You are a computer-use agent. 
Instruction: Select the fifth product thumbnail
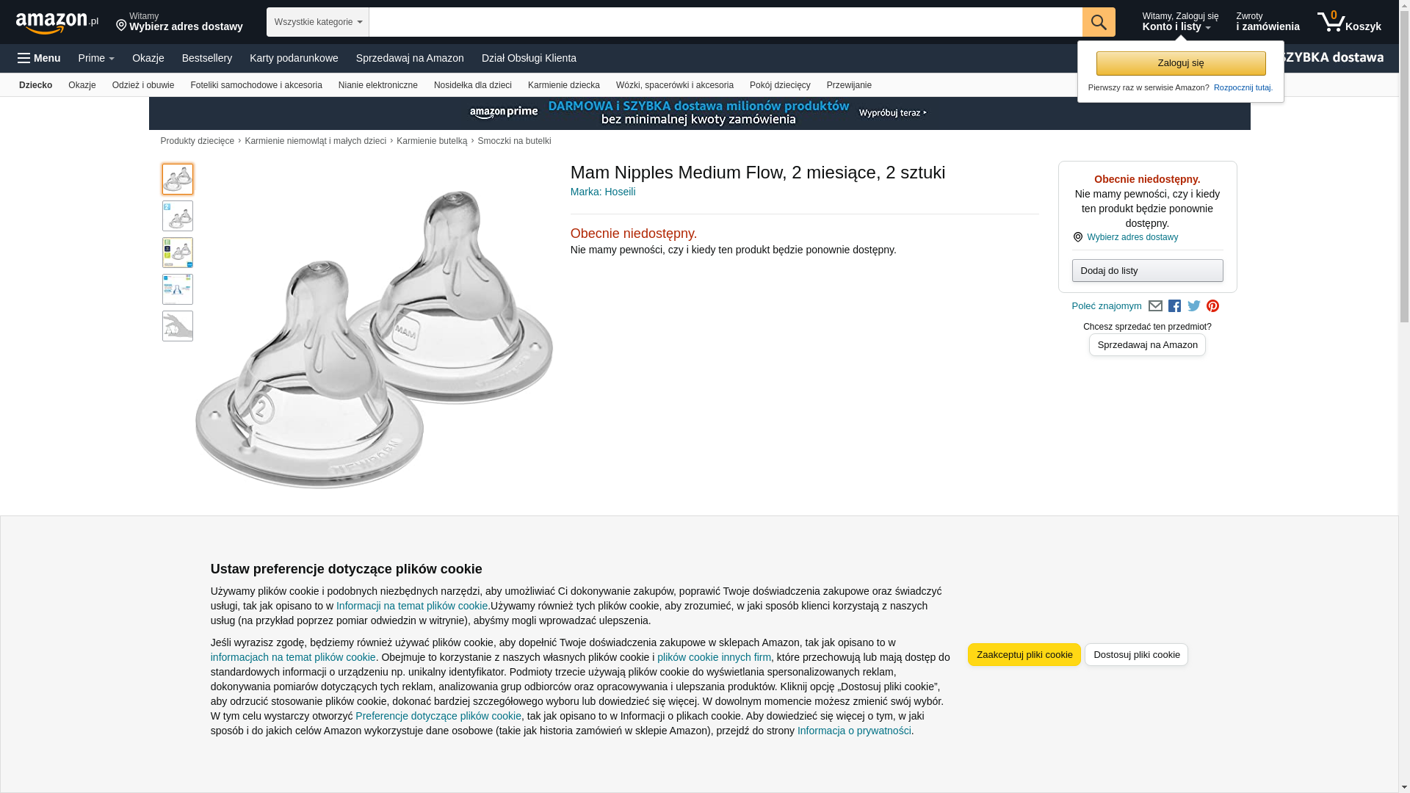[178, 326]
